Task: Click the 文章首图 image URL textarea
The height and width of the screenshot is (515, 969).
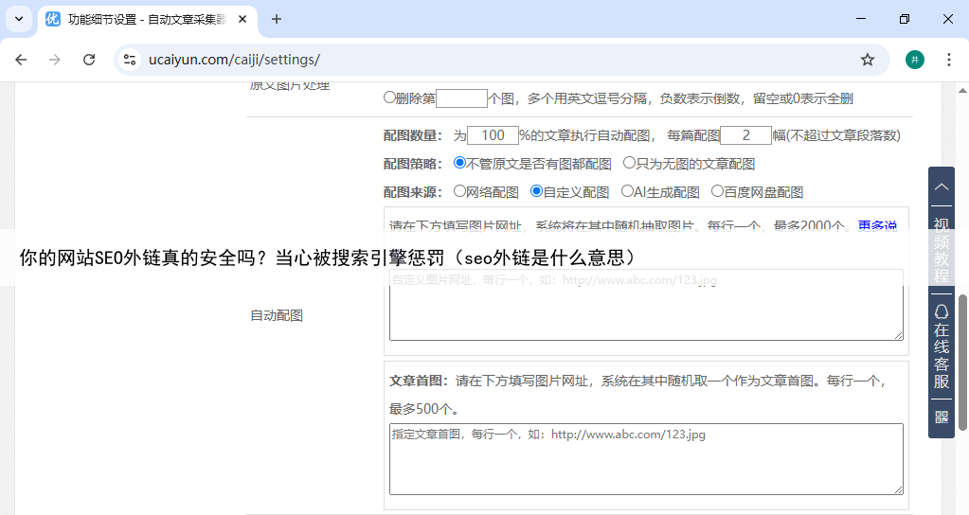Action: pos(645,458)
